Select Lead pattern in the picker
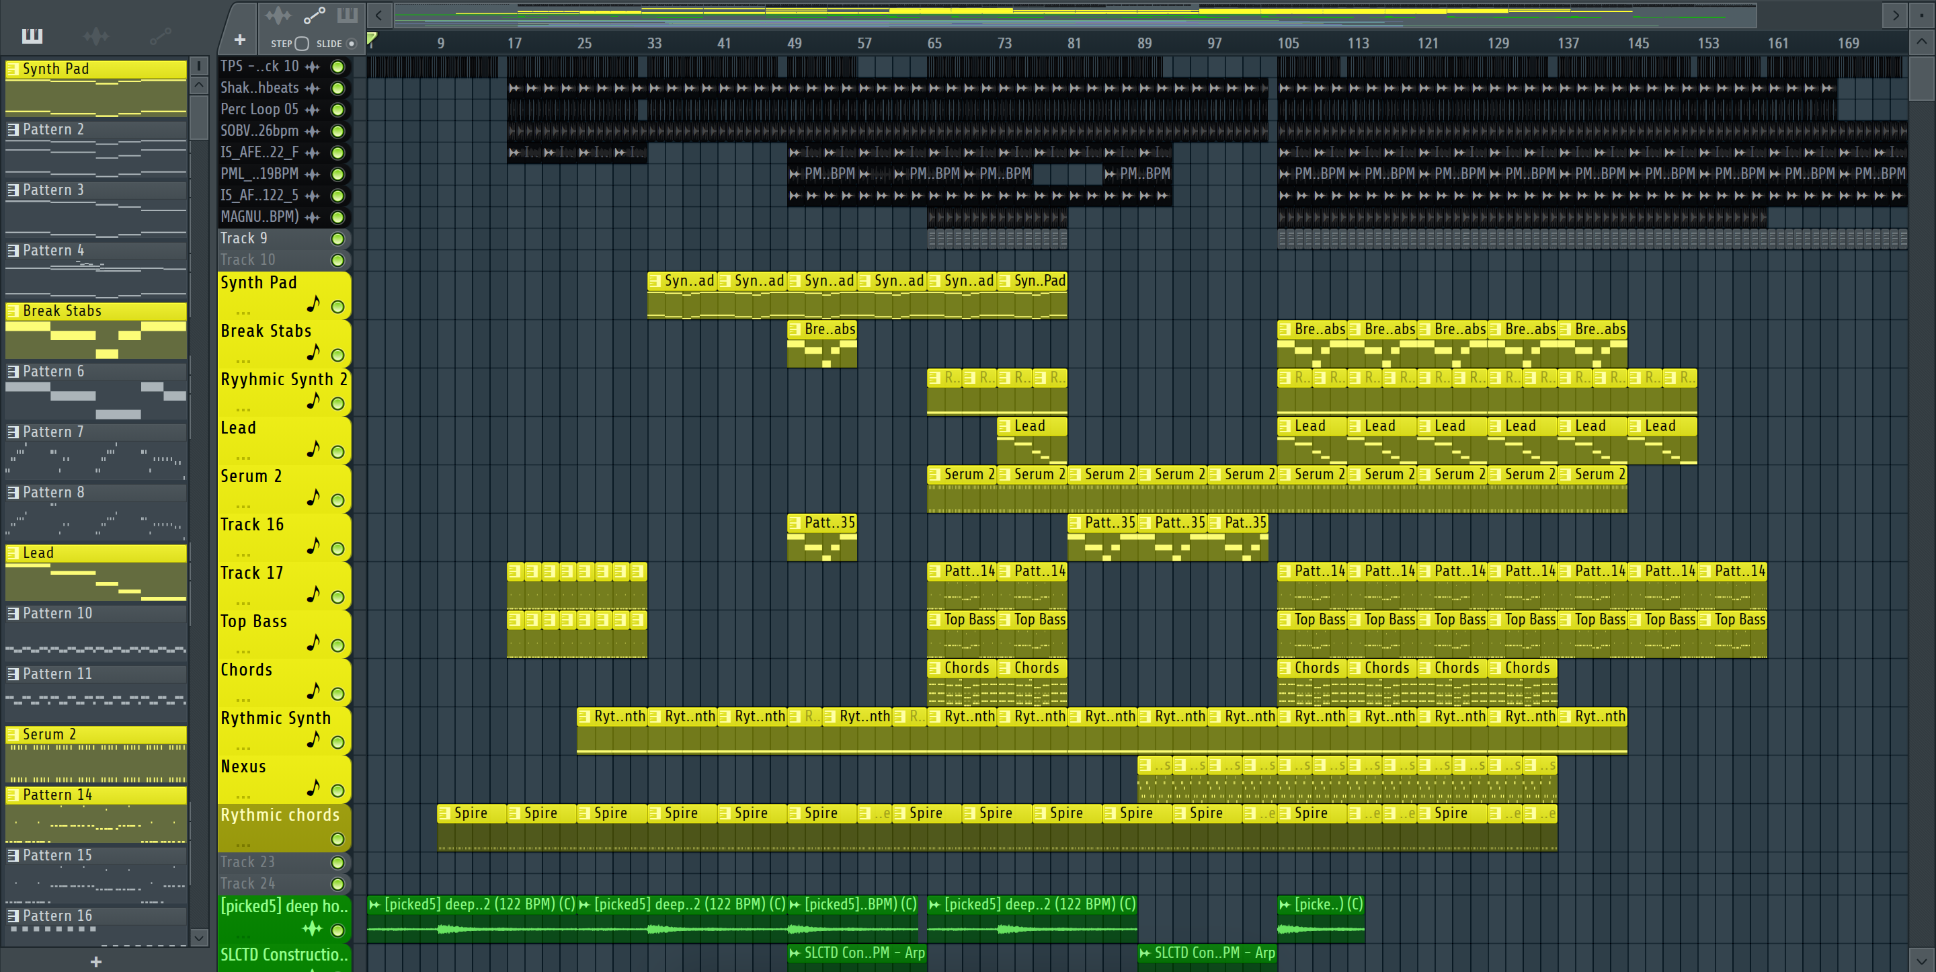 click(96, 553)
